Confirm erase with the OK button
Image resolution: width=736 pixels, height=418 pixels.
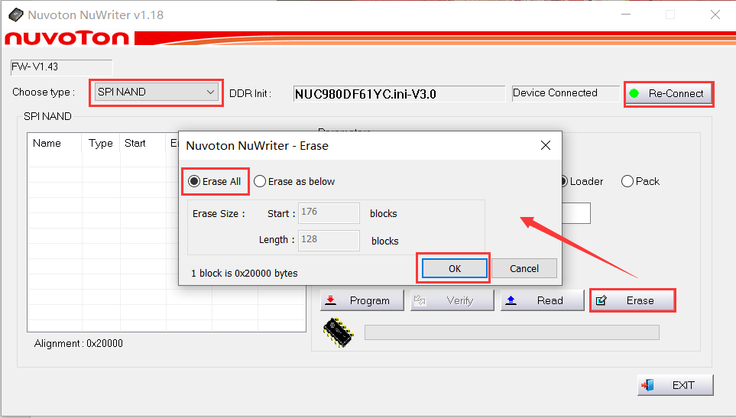(455, 268)
